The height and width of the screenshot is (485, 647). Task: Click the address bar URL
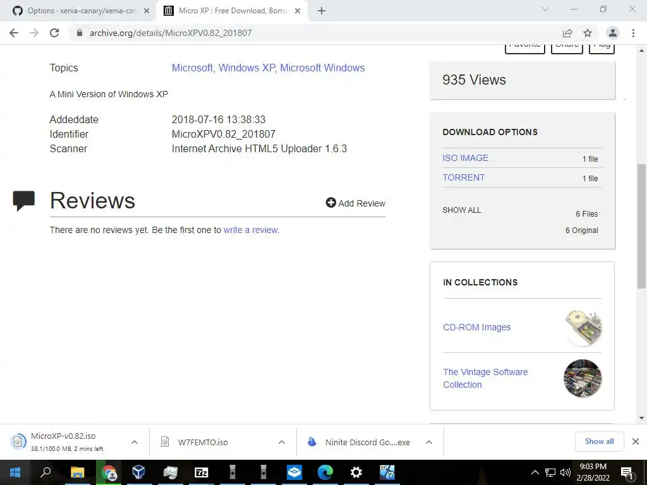pos(171,33)
